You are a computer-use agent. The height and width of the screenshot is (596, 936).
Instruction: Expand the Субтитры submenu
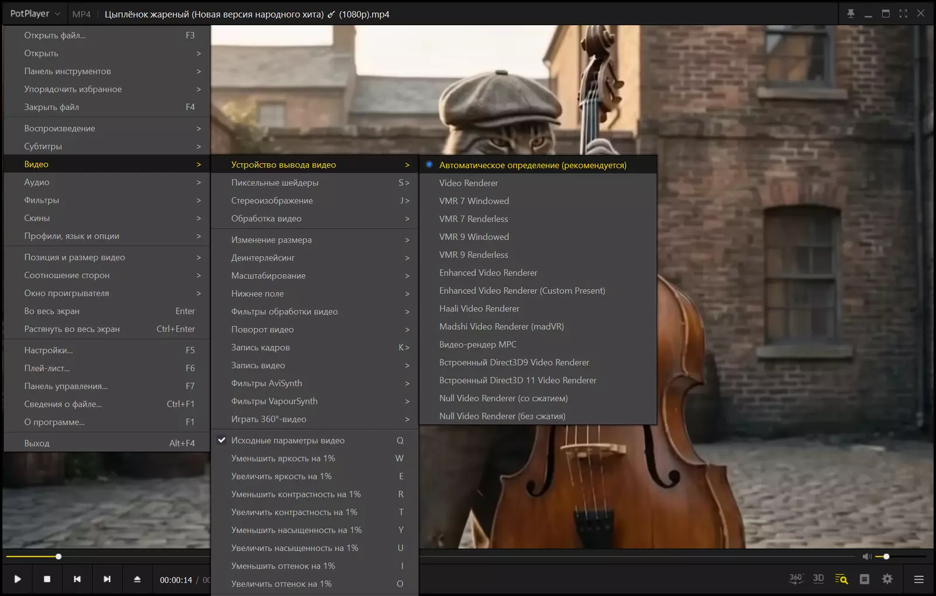[x=107, y=147]
